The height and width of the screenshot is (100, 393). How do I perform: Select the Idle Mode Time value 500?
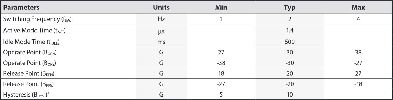pos(290,42)
